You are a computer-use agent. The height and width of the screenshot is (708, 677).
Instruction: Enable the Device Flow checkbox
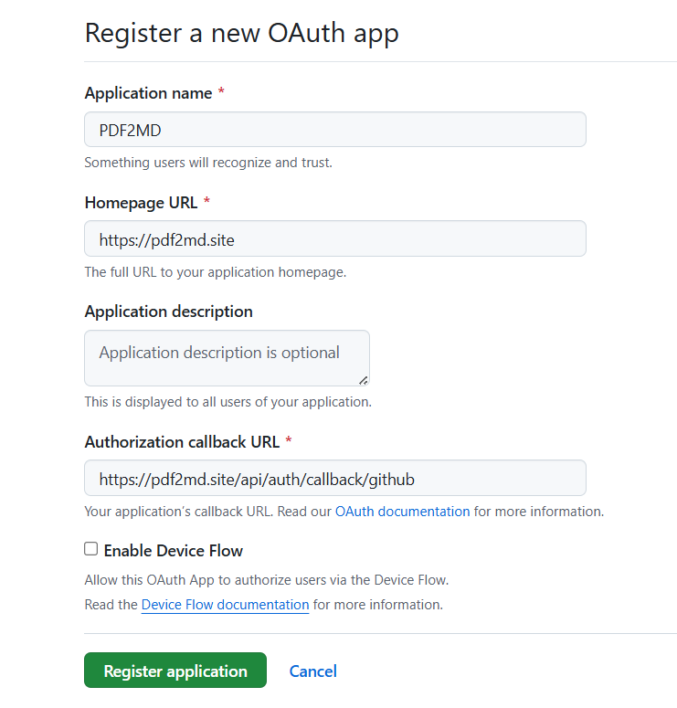90,549
